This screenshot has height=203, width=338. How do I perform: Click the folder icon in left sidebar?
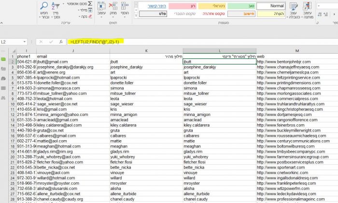(3, 69)
